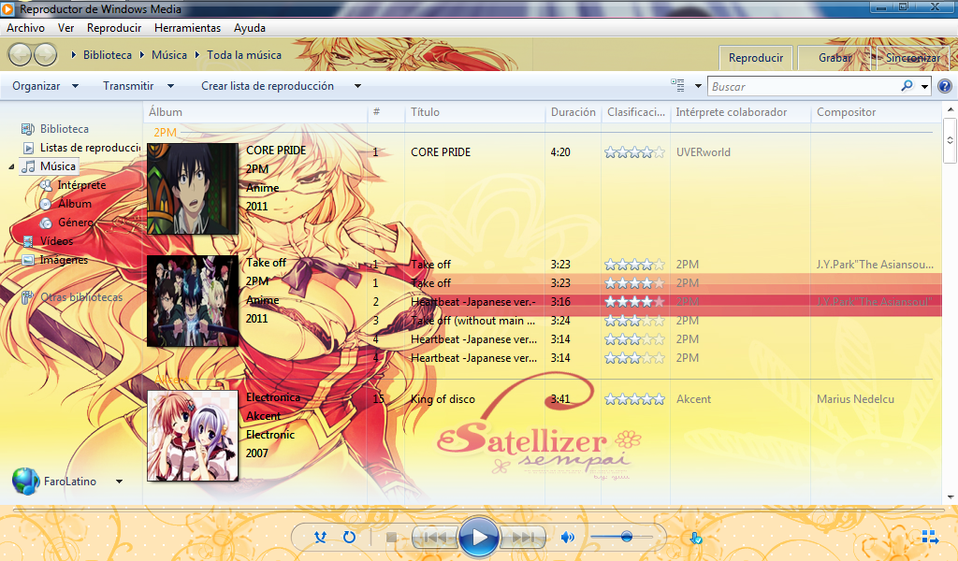Click the 2PM group header

pos(165,133)
